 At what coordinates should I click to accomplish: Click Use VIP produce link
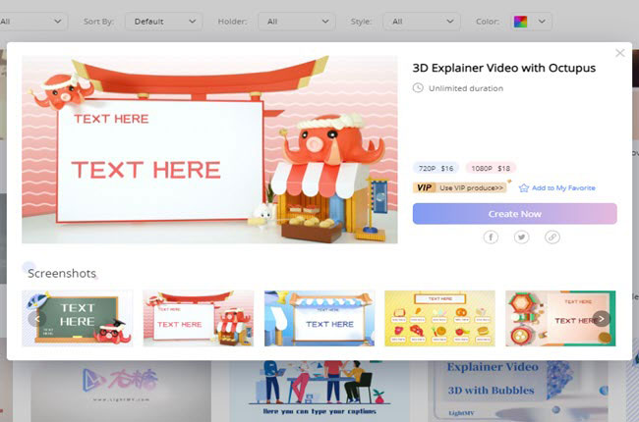pos(472,187)
